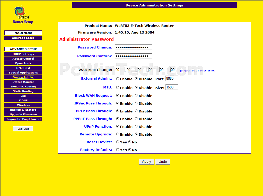
Task: Go to Special Applications
Action: (23, 73)
